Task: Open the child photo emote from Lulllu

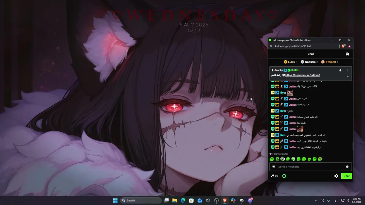Action: [300, 129]
